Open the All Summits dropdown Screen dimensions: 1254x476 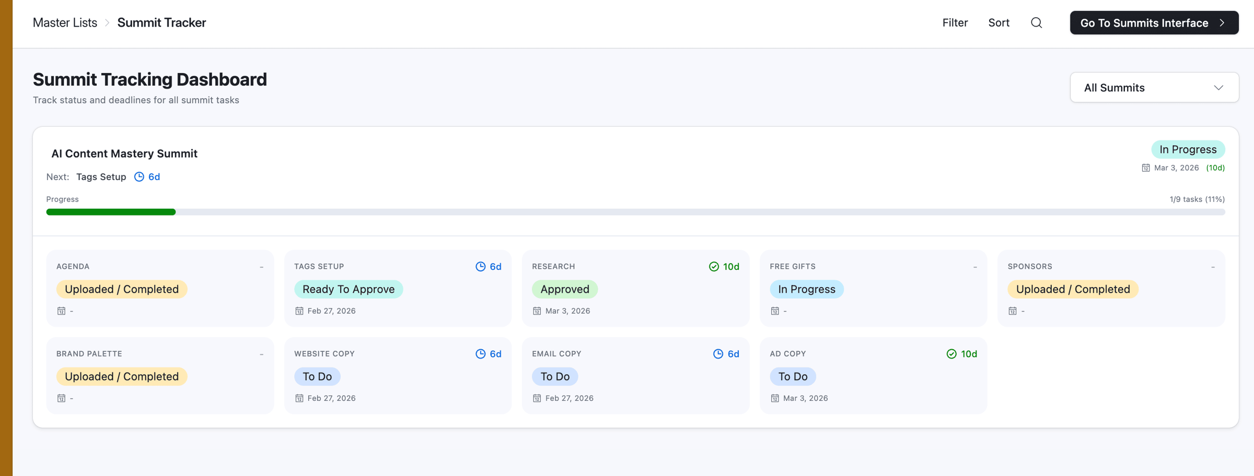1154,88
